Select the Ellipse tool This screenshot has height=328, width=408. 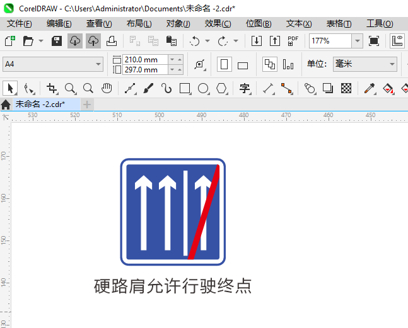[203, 88]
